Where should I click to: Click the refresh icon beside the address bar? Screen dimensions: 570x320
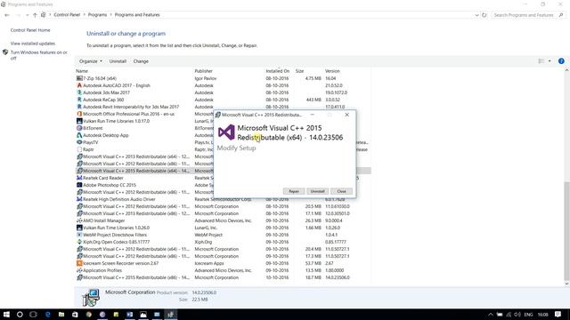coord(484,15)
